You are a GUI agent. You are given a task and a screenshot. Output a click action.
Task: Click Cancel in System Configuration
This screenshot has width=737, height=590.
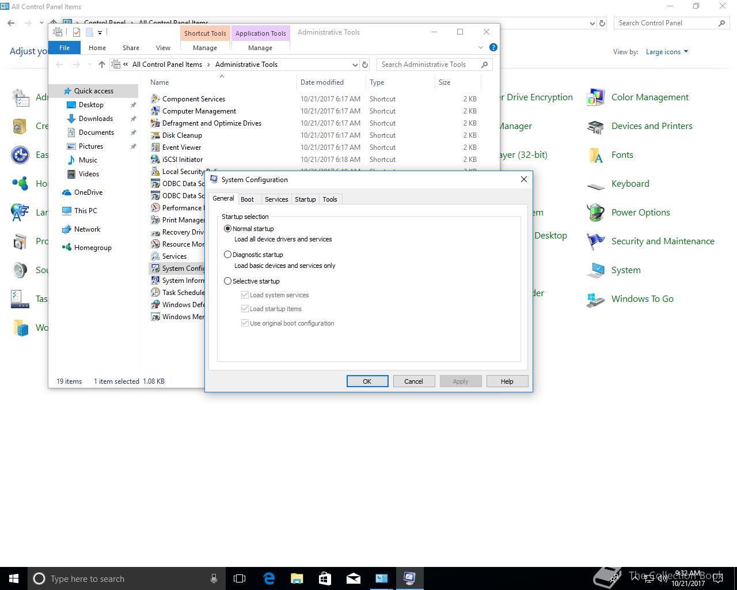coord(413,381)
